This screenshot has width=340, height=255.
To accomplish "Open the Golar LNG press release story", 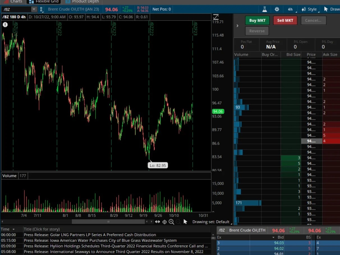I will pyautogui.click(x=90, y=234).
